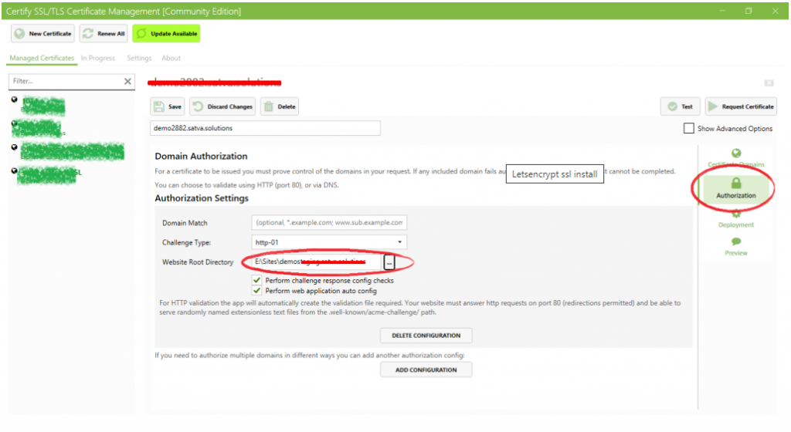
Task: Open the Deployment section
Action: [x=736, y=220]
